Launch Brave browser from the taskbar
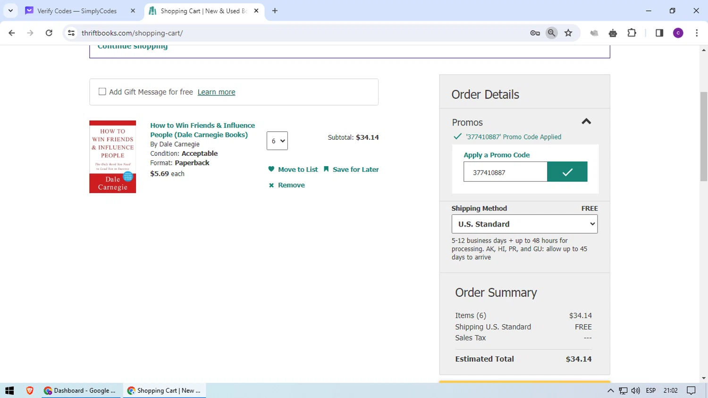The height and width of the screenshot is (398, 708). tap(30, 390)
